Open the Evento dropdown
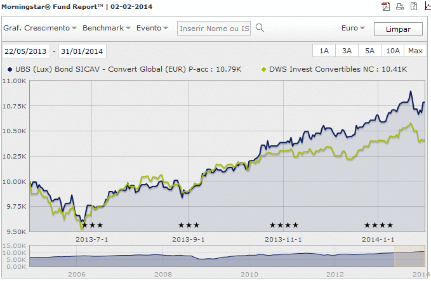This screenshot has height=281, width=431. pos(152,28)
